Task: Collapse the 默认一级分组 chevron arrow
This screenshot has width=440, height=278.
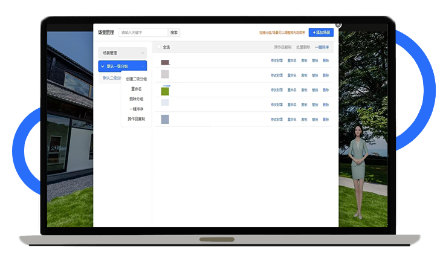Action: click(x=103, y=66)
